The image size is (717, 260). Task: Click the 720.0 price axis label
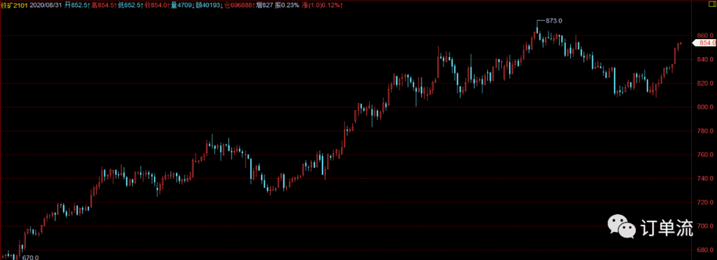pos(706,202)
